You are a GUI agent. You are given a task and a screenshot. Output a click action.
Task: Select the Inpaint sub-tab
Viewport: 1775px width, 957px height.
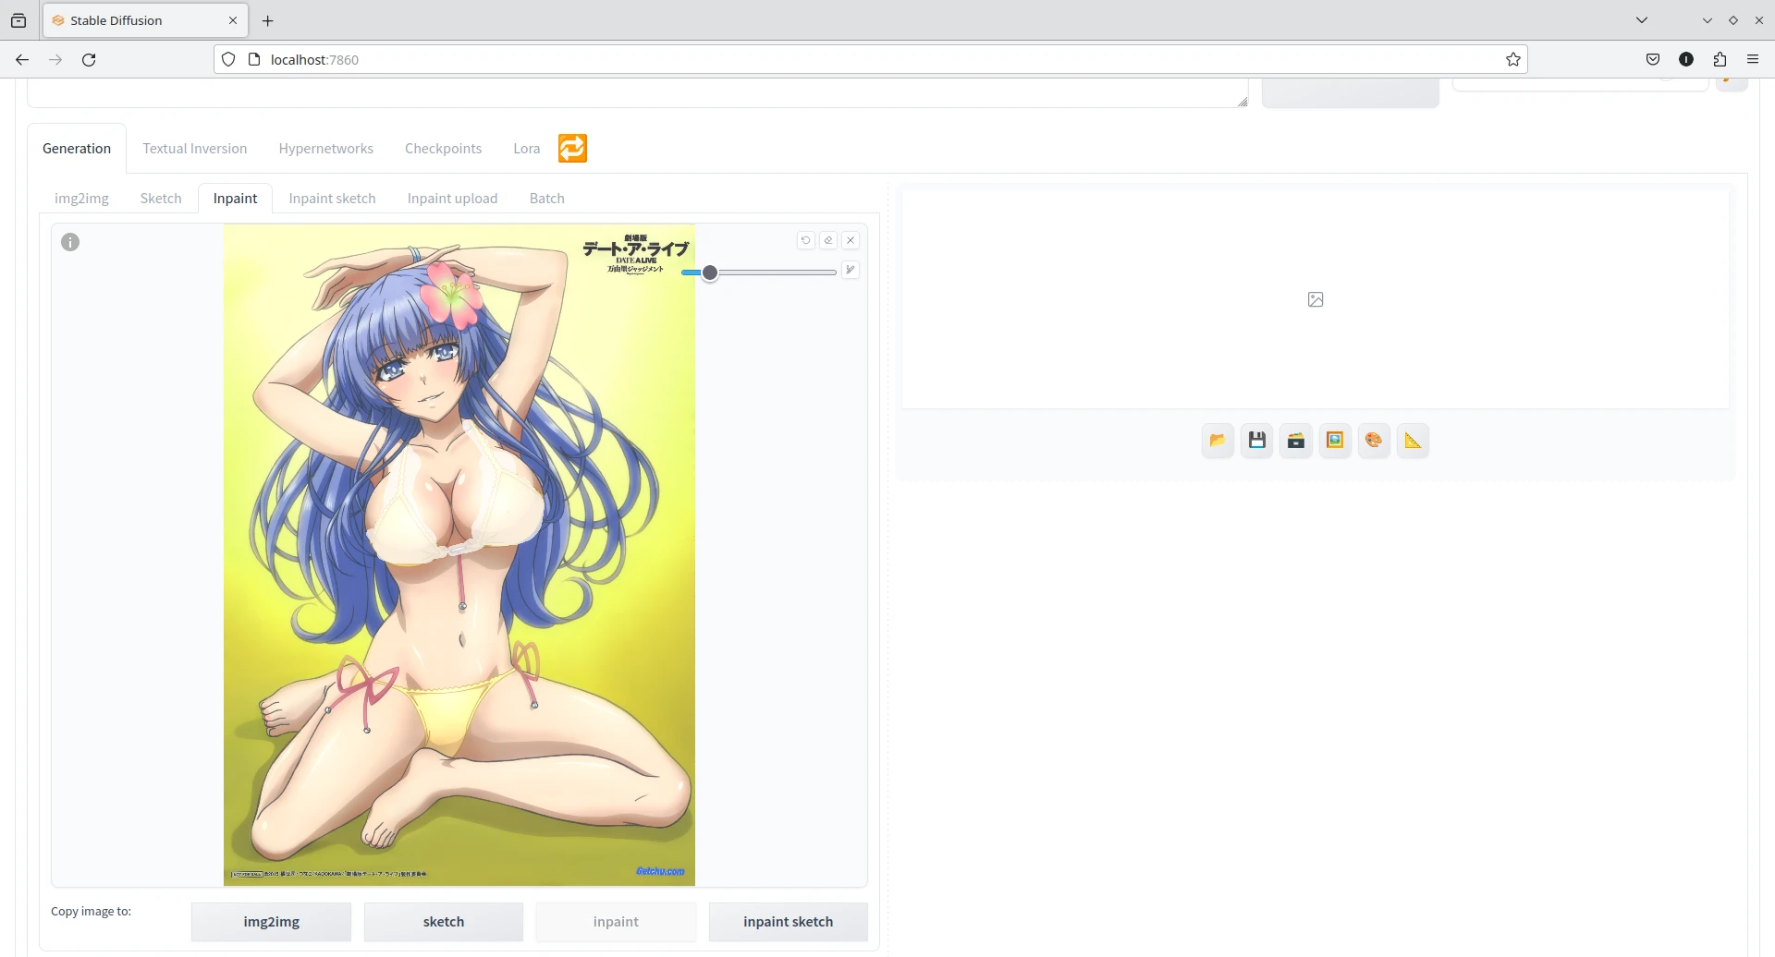click(x=236, y=199)
